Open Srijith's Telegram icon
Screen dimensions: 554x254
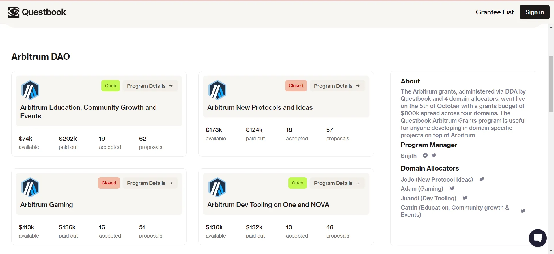pyautogui.click(x=425, y=155)
